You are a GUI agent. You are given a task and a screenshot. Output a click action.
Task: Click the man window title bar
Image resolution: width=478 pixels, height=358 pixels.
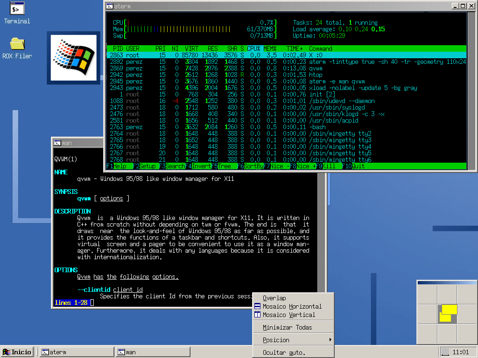pos(78,143)
